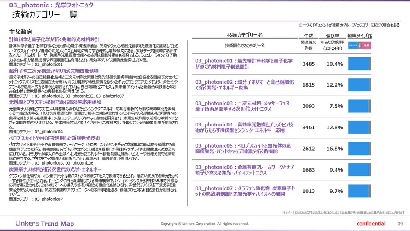This screenshot has width=410, height=231.
Task: Select the heading '計算科学と量子化学が拓く先進的光材料設計'
Action: pyautogui.click(x=55, y=39)
